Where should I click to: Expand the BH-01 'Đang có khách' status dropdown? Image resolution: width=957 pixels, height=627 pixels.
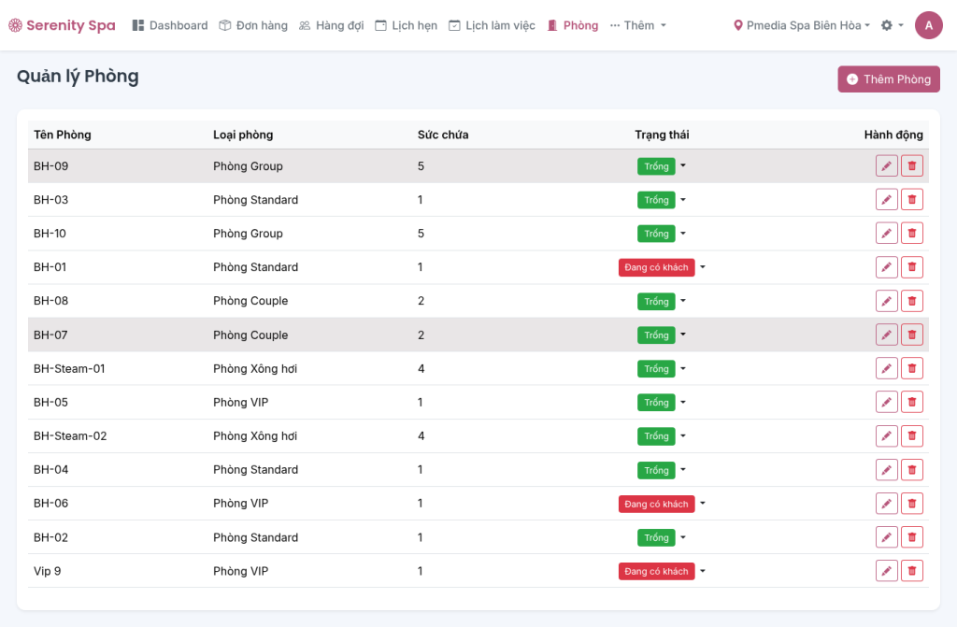tap(702, 267)
